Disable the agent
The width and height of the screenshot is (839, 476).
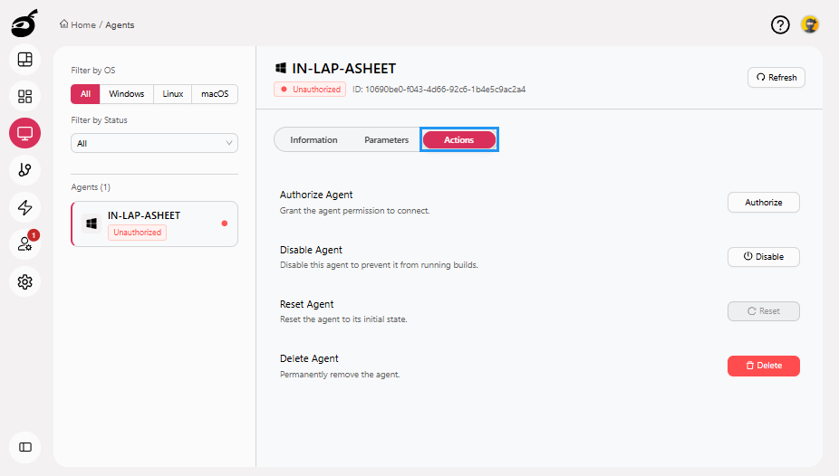pos(764,257)
